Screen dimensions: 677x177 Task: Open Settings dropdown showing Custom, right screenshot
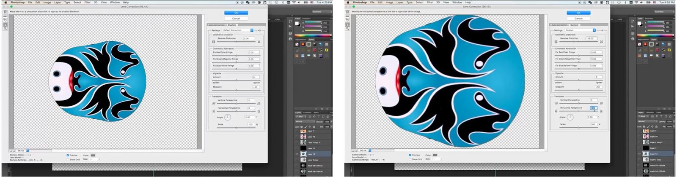pyautogui.click(x=580, y=30)
